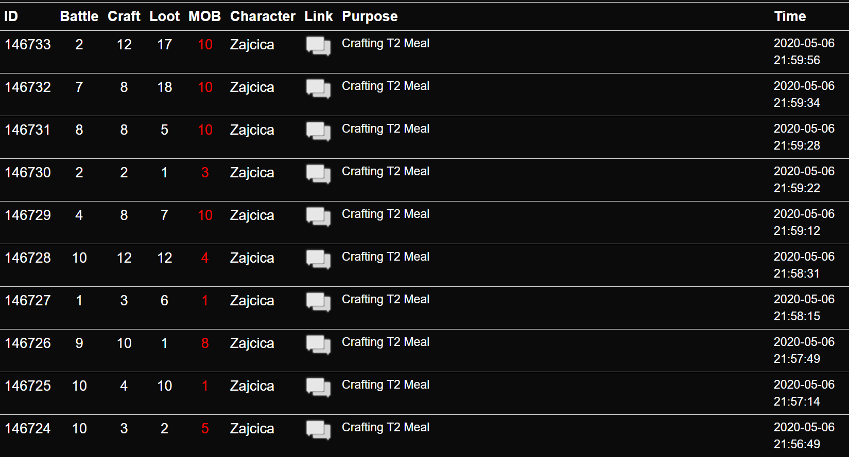The height and width of the screenshot is (457, 849).
Task: Open the chat link icon for roll 146726
Action: coord(318,344)
